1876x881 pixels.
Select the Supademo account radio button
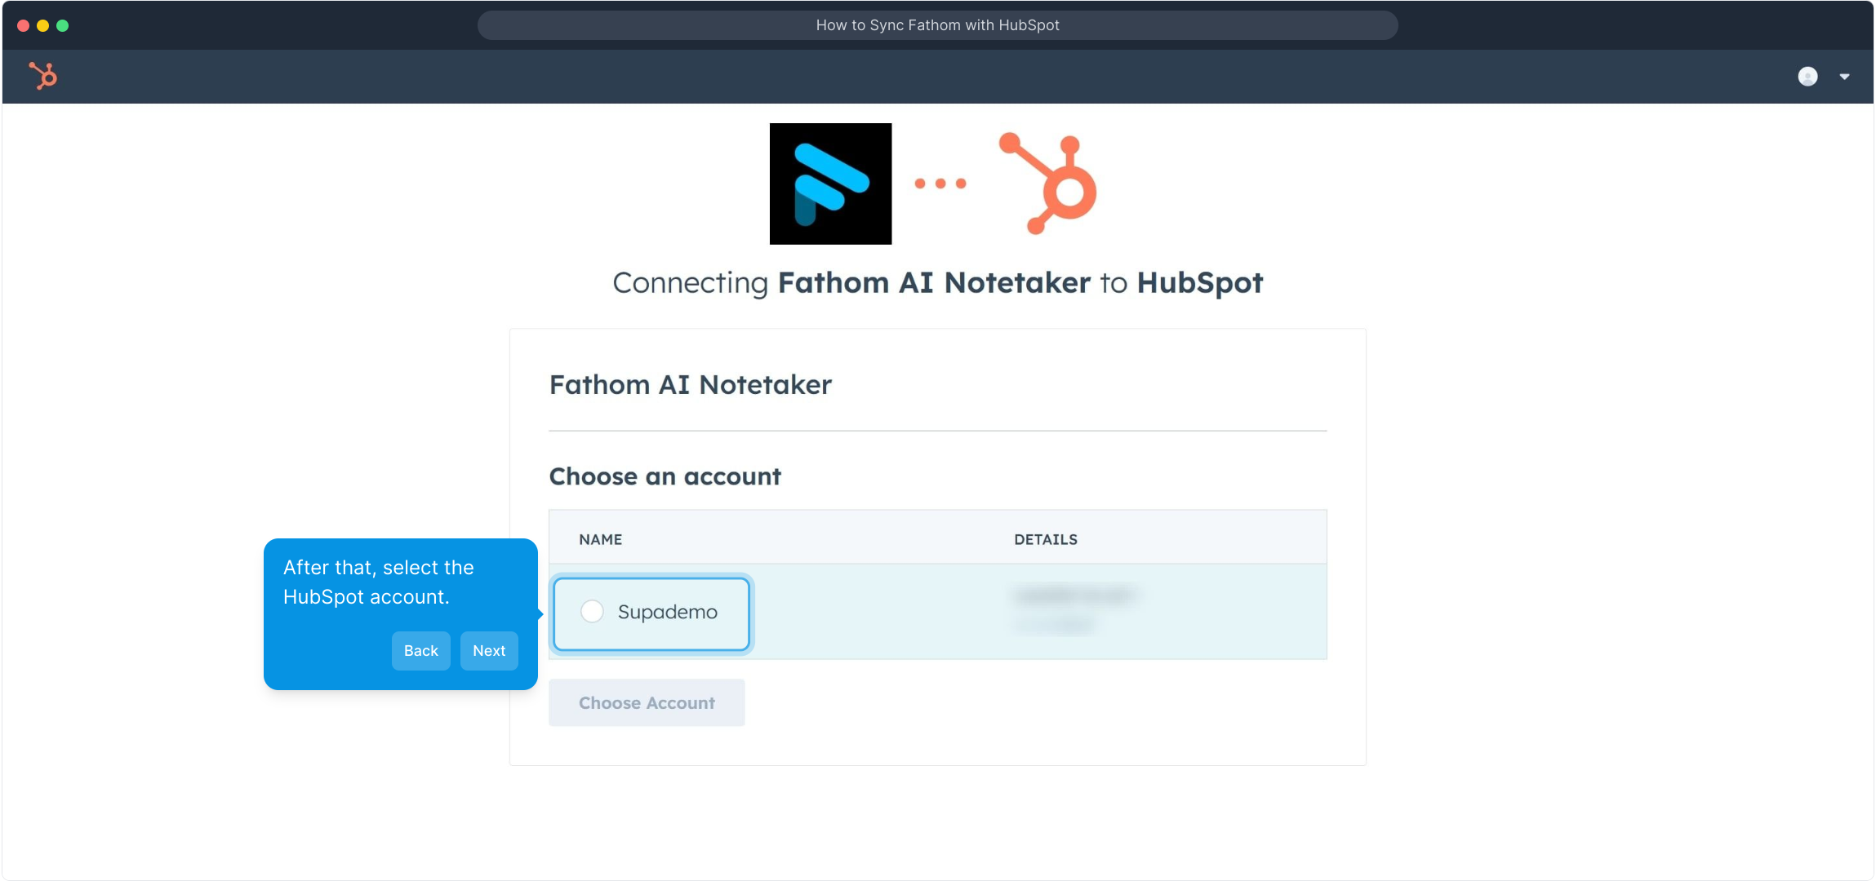coord(592,611)
